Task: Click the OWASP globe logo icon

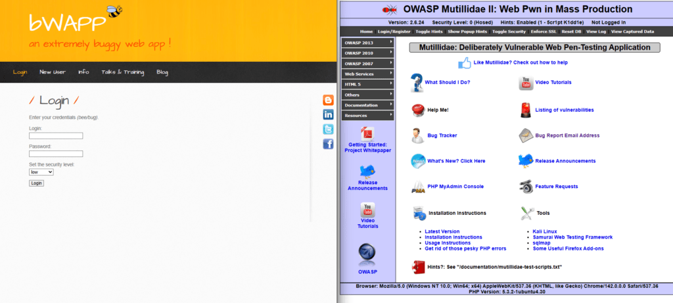Action: tap(367, 254)
